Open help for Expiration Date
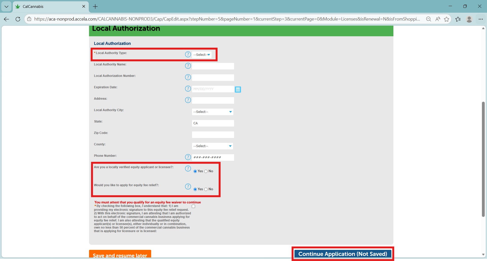Viewport: 487px width, 261px height. 188,89
